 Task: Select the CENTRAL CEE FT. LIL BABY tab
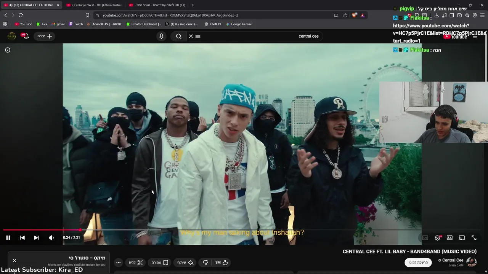pos(30,5)
